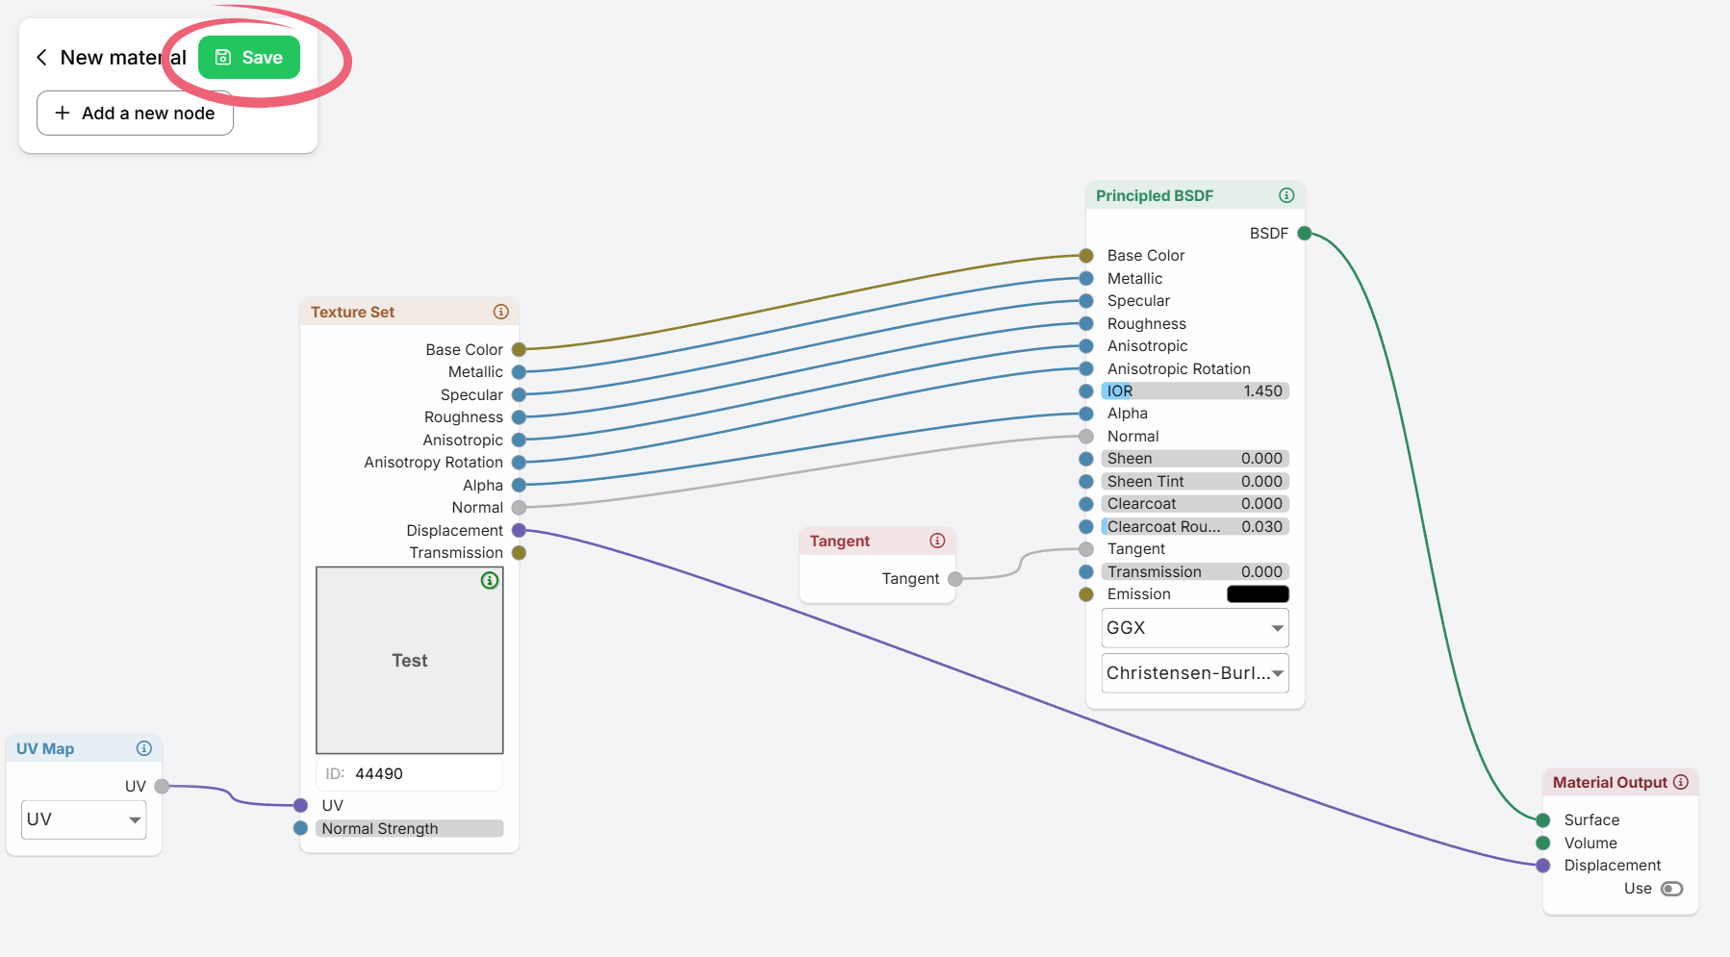Screen dimensions: 1730x957
Task: Open the GGX distribution dropdown
Action: pyautogui.click(x=1194, y=628)
